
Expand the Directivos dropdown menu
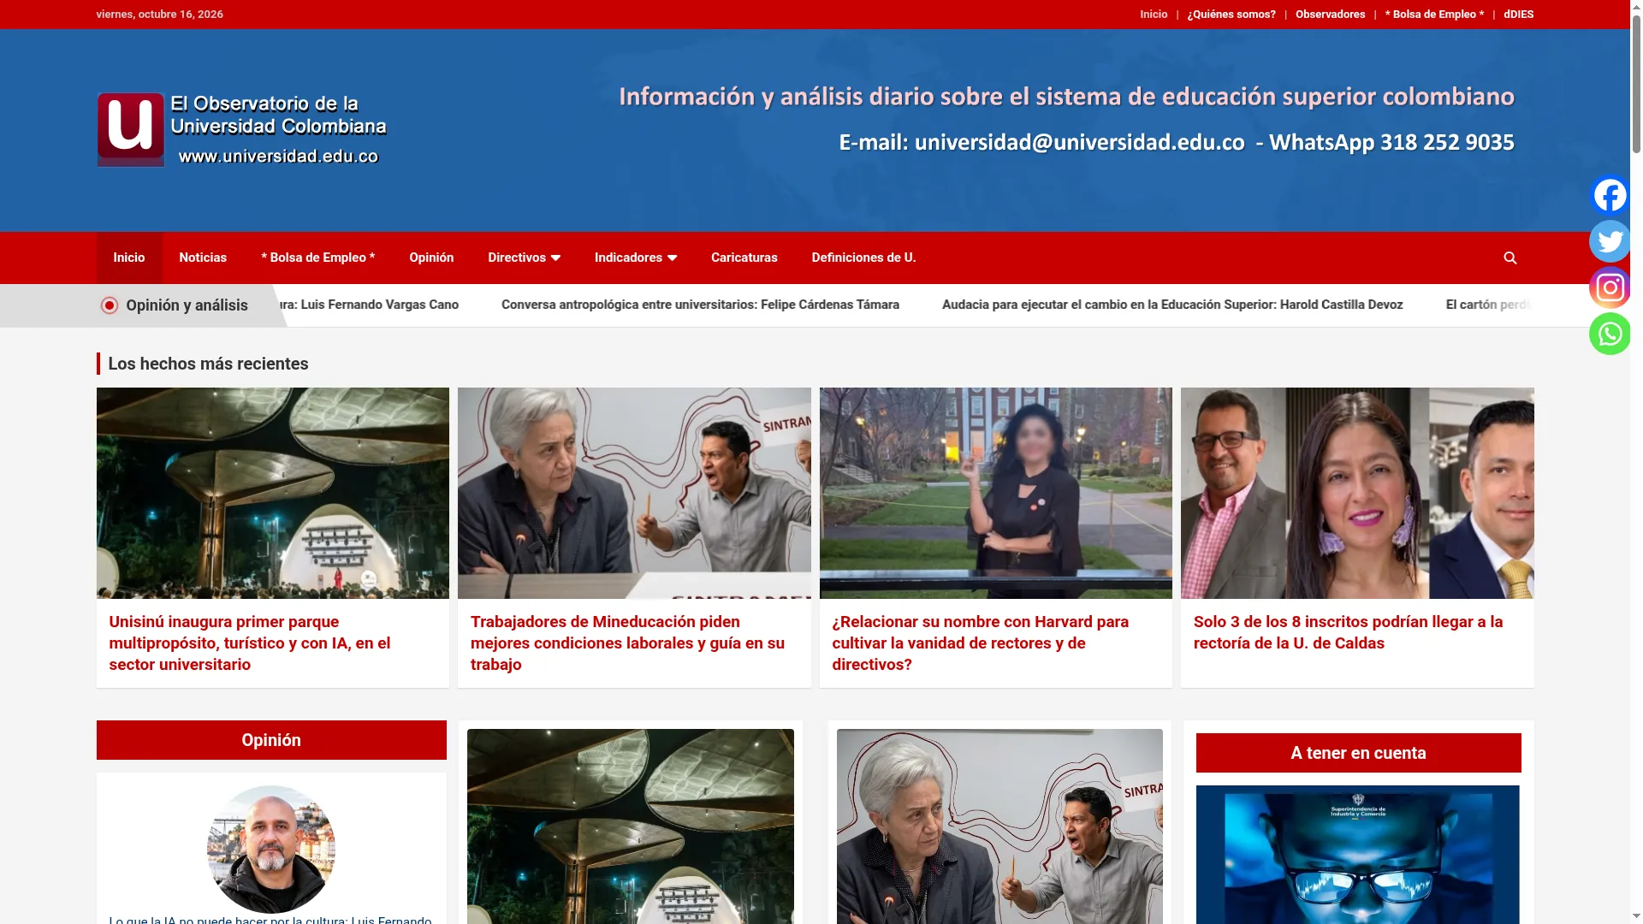[524, 258]
